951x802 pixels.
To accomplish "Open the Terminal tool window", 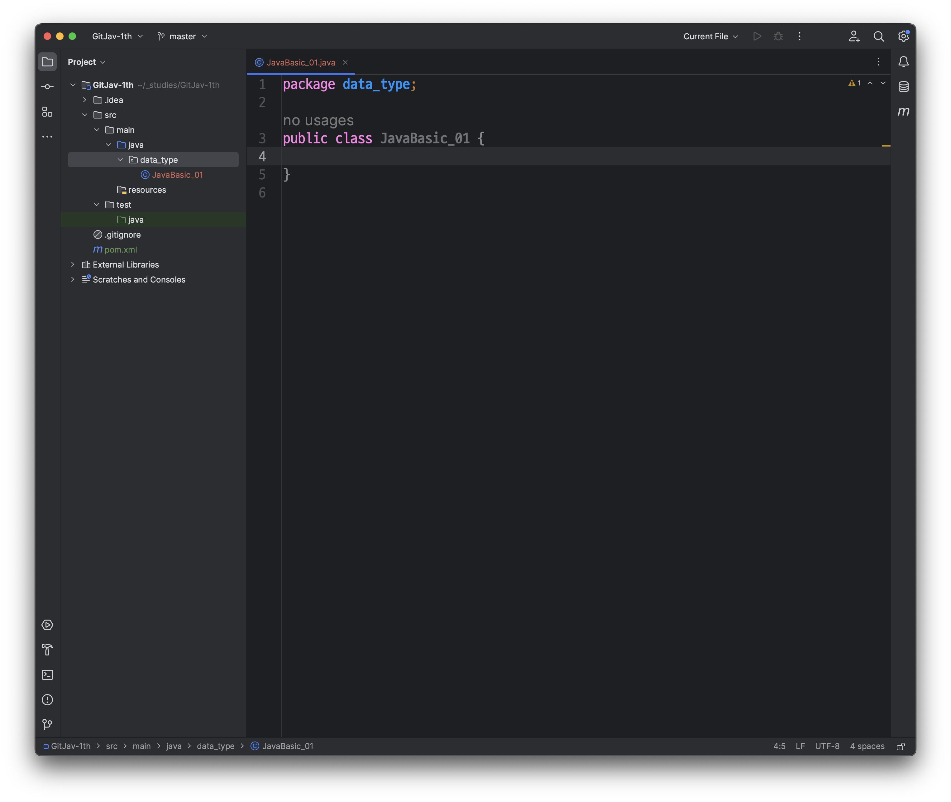I will point(47,675).
